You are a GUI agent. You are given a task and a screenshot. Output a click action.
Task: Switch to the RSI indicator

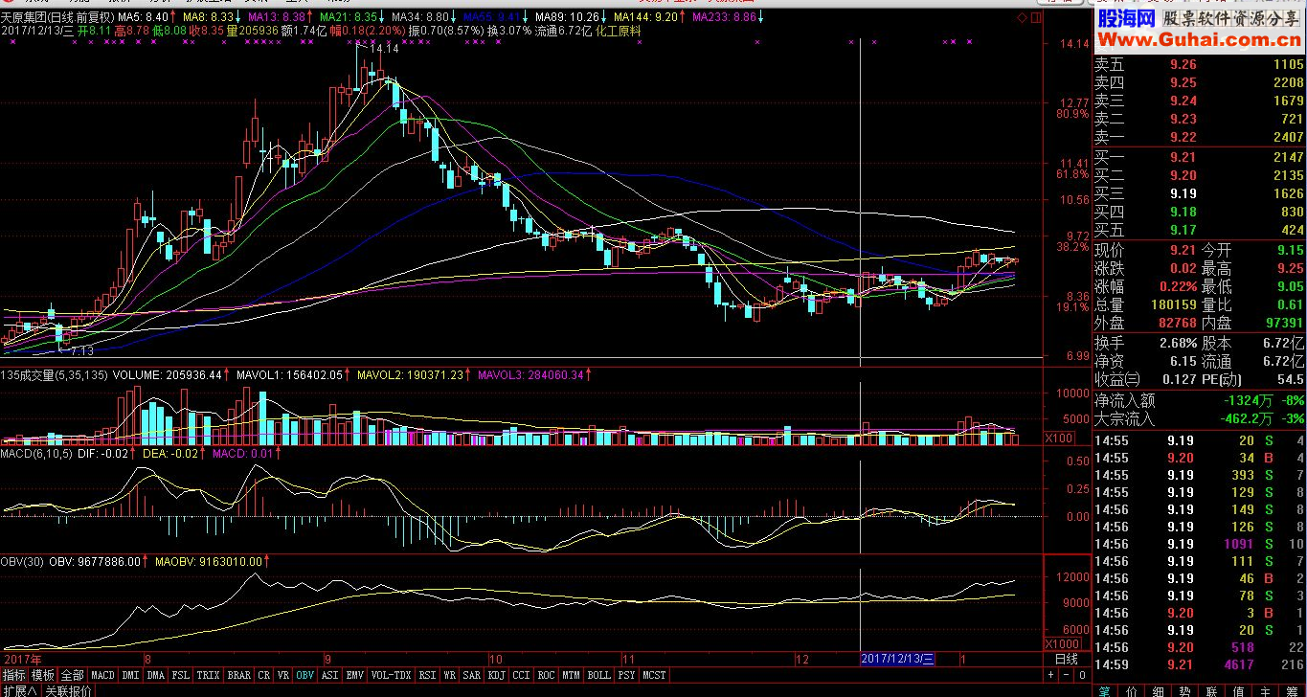(x=427, y=675)
